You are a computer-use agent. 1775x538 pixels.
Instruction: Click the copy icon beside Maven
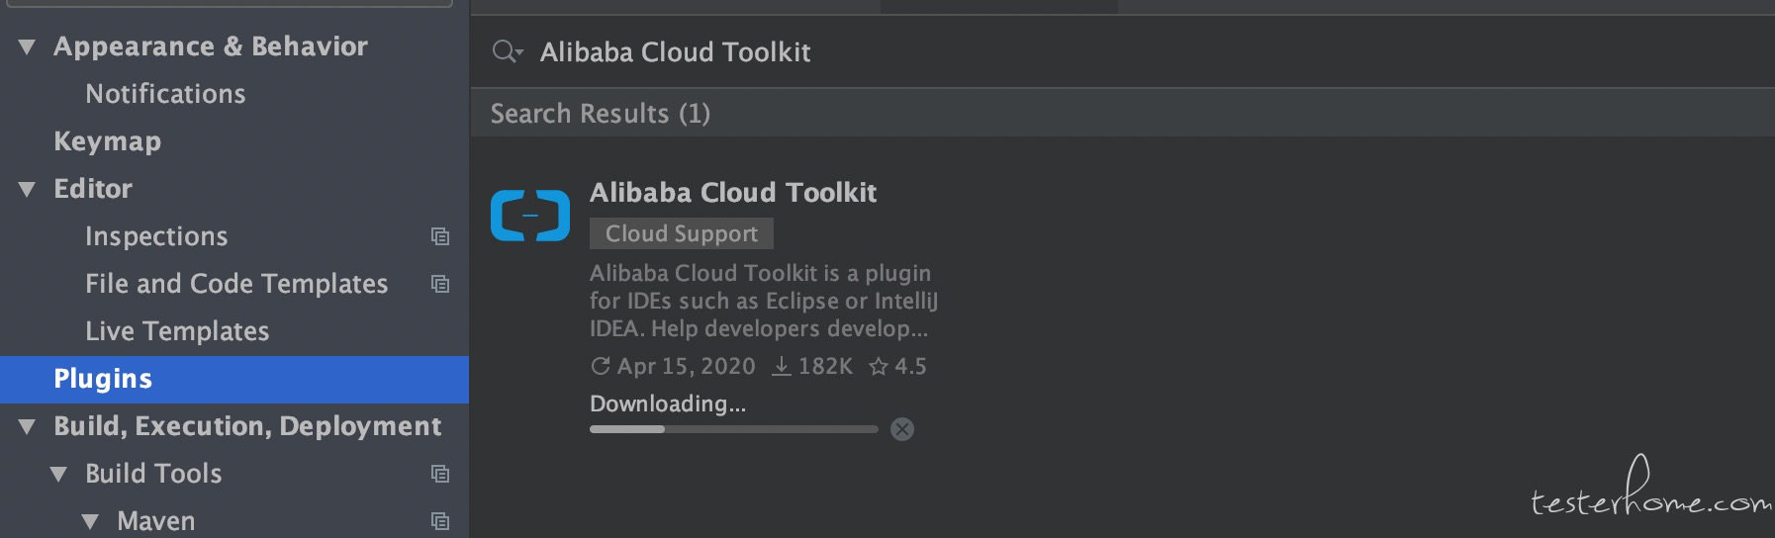point(440,521)
